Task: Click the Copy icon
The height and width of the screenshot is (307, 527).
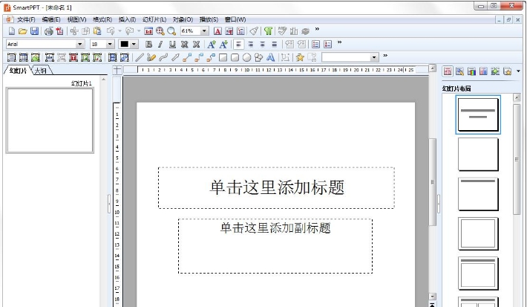Action: pos(85,31)
